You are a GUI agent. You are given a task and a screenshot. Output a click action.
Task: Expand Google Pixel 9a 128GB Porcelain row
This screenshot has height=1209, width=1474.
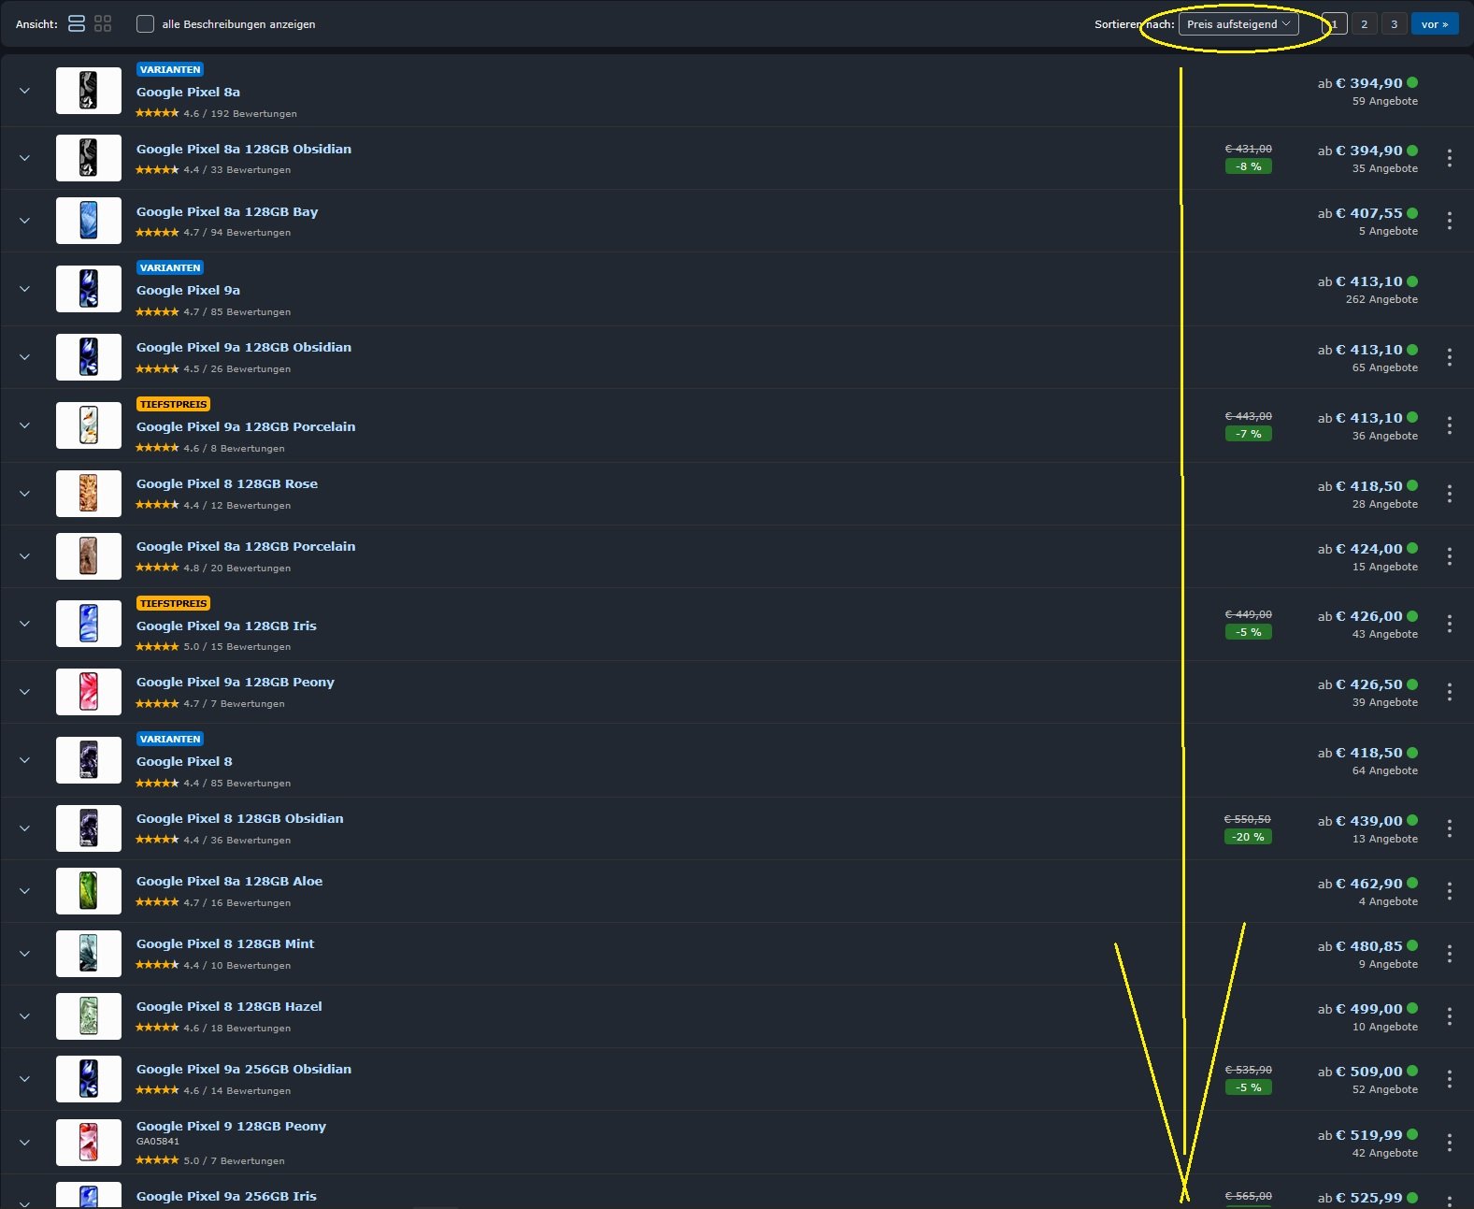24,425
